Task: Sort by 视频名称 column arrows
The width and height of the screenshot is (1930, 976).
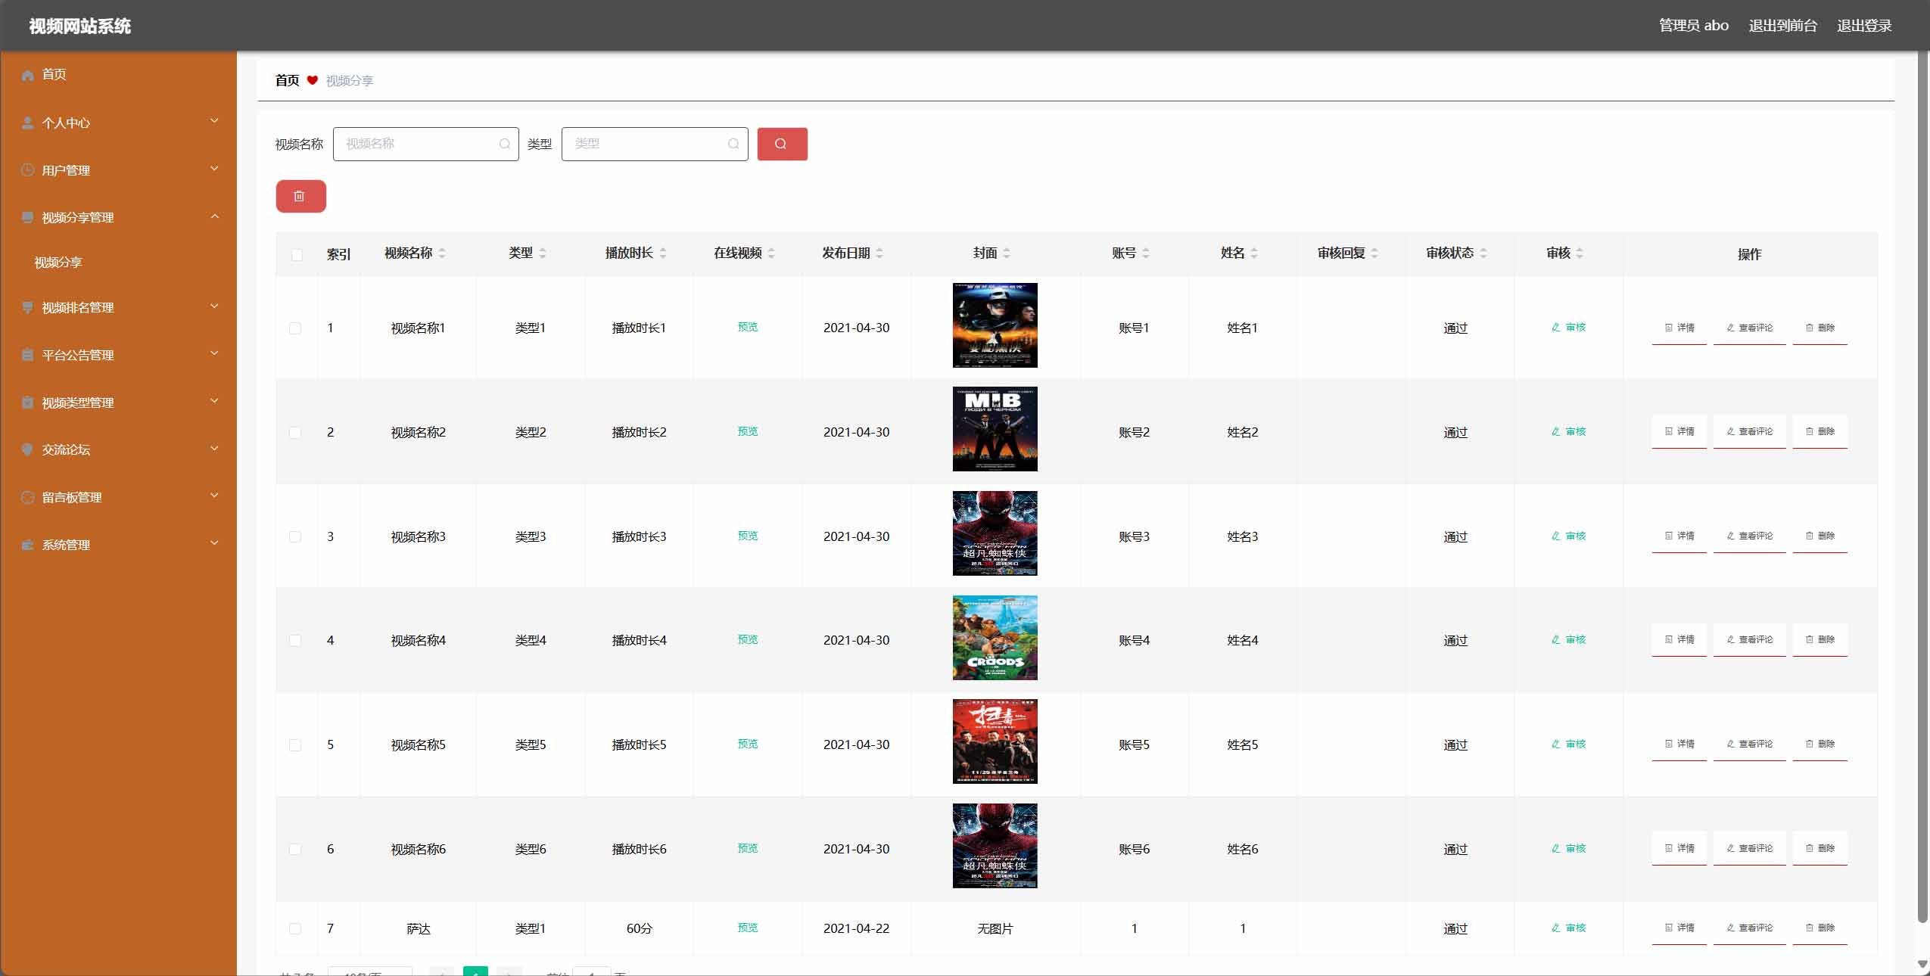Action: pyautogui.click(x=442, y=253)
